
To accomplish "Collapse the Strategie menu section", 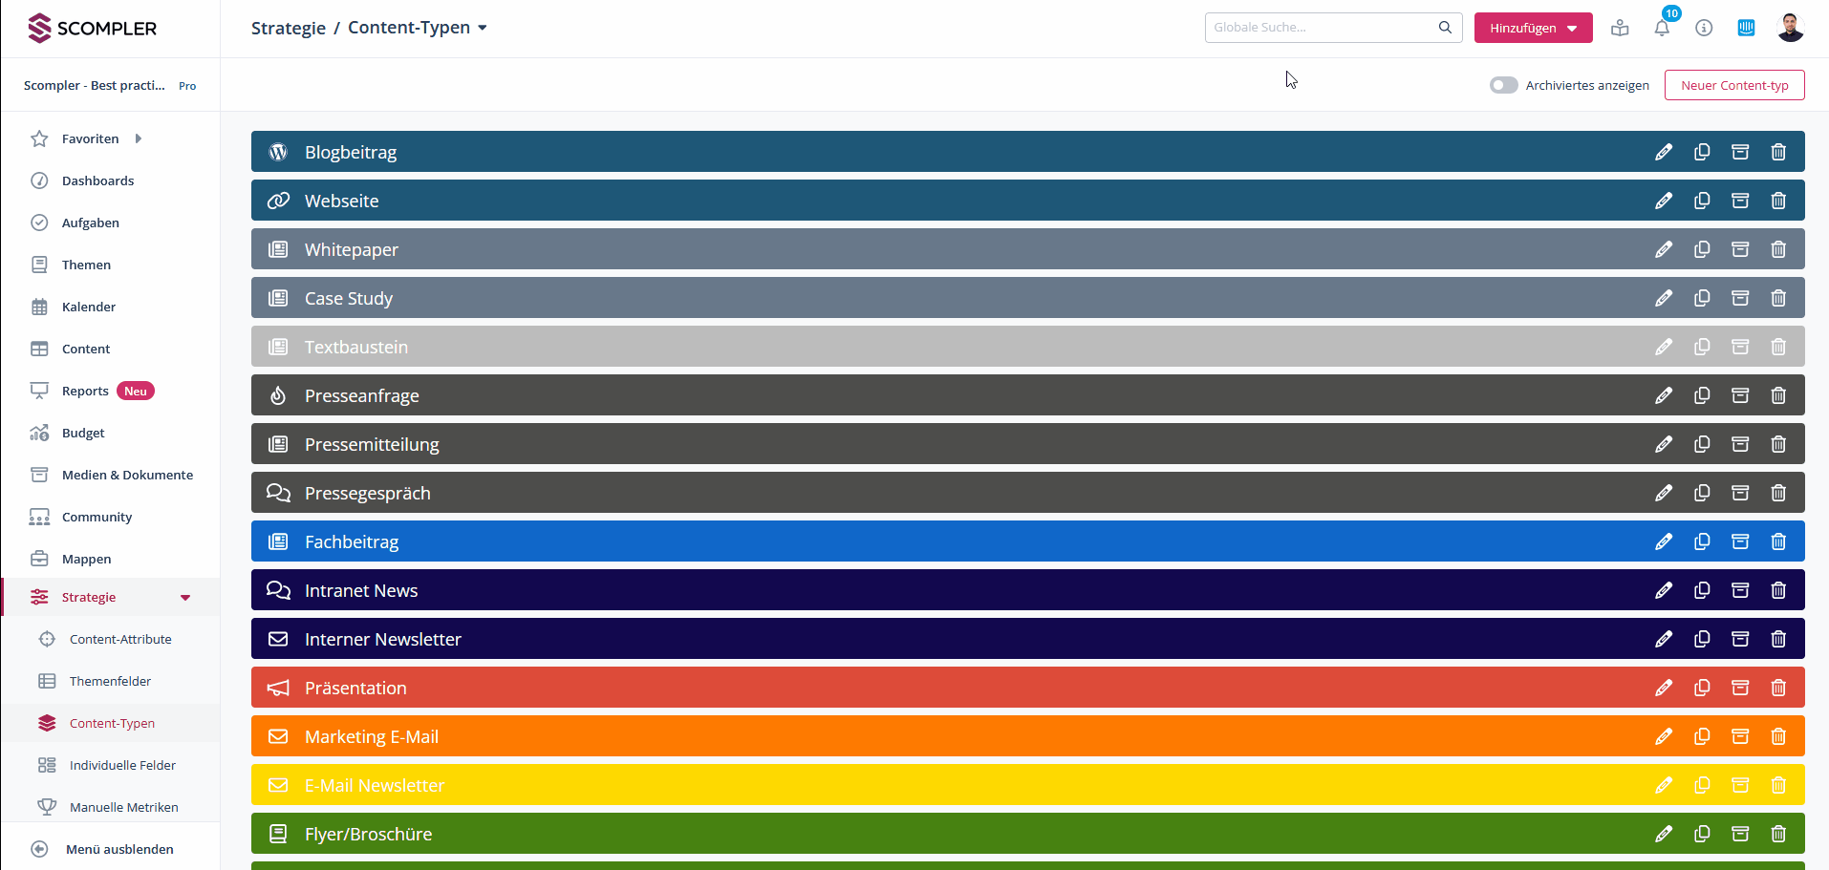I will pyautogui.click(x=185, y=598).
